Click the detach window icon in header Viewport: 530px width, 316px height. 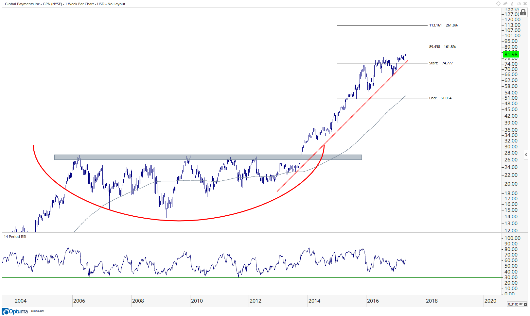click(519, 4)
